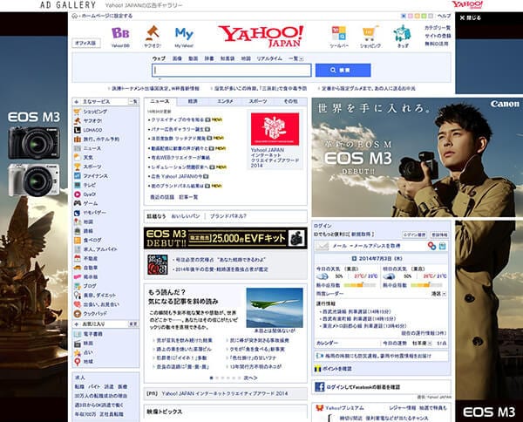The image size is (523, 422).
Task: Open the shopping cart icon in the header
Action: 370,33
